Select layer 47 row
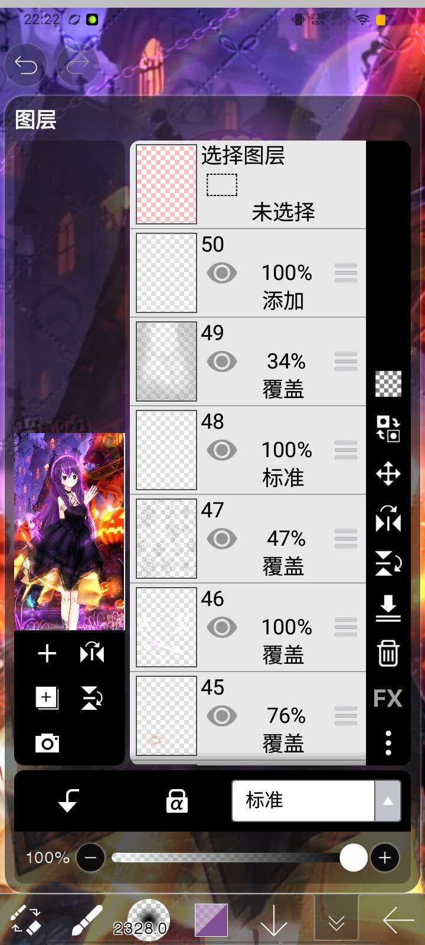The width and height of the screenshot is (425, 945). 248,539
